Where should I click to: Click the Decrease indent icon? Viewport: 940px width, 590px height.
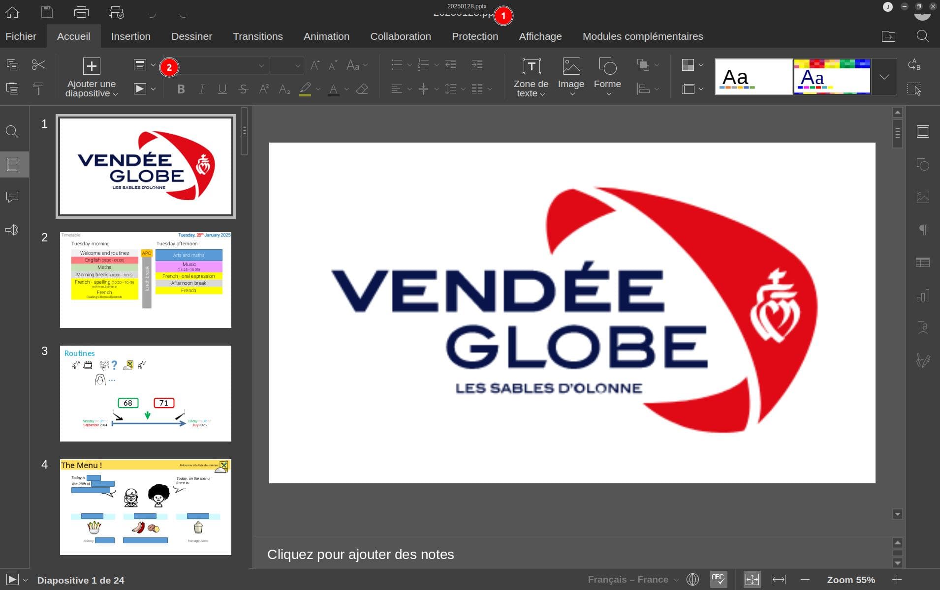coord(450,65)
